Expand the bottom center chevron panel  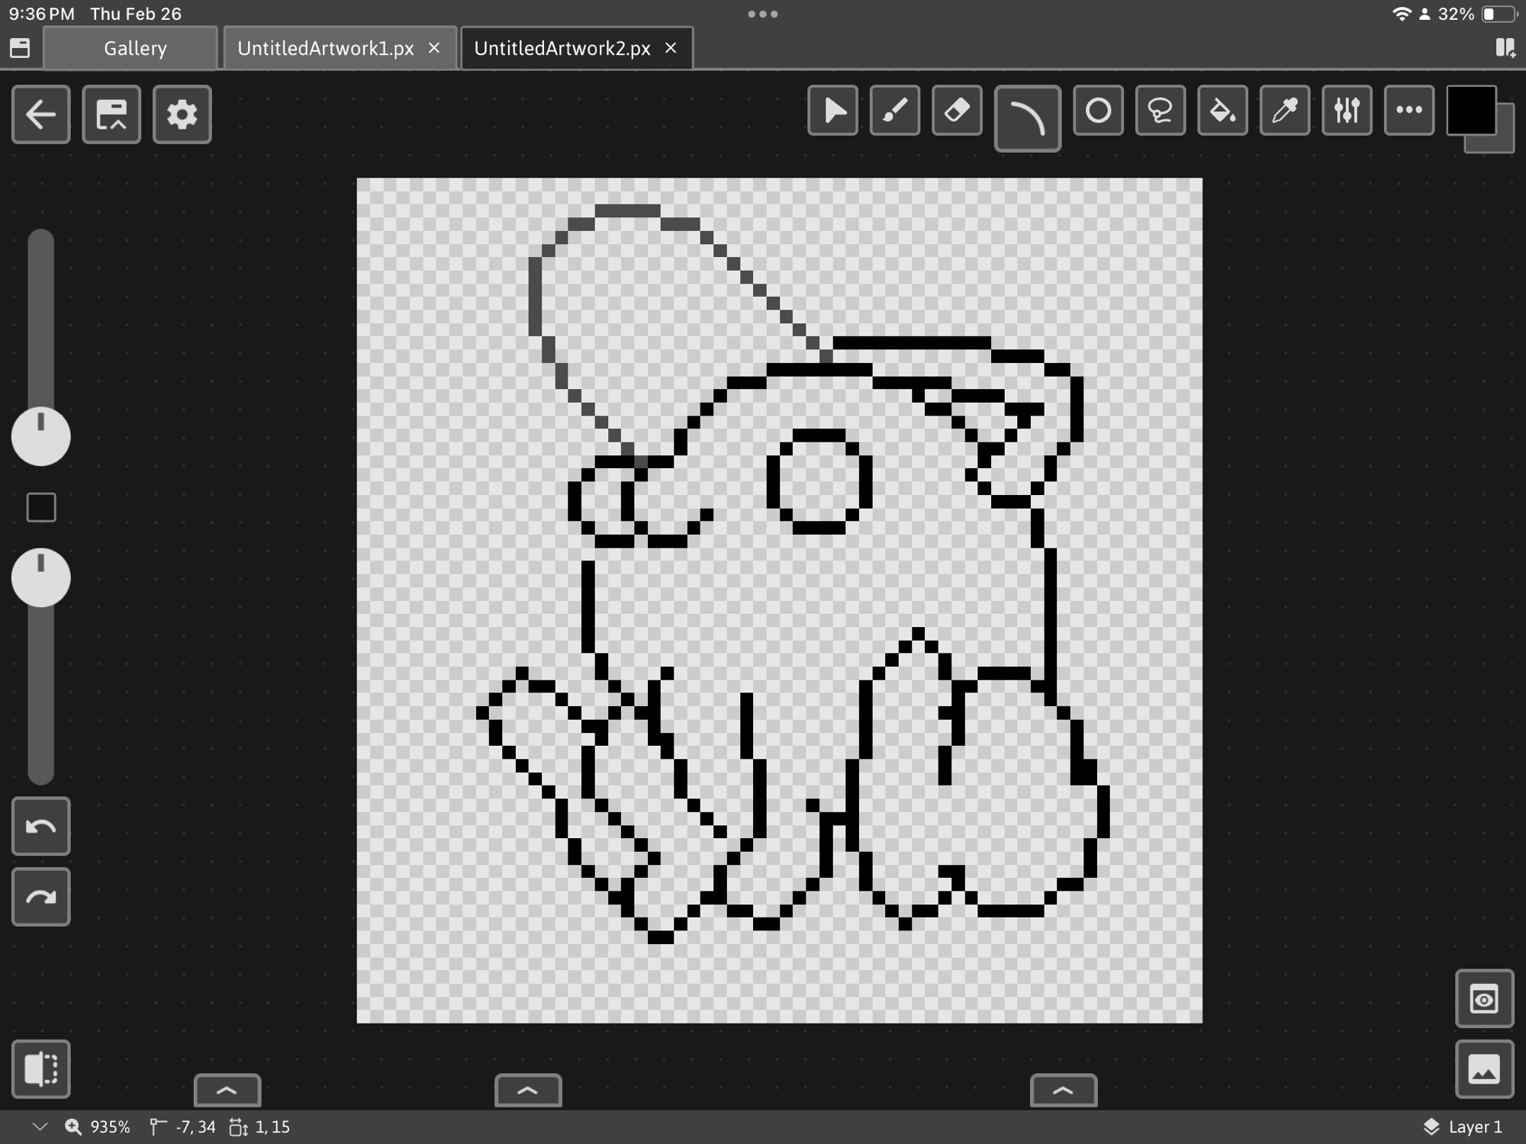coord(528,1091)
